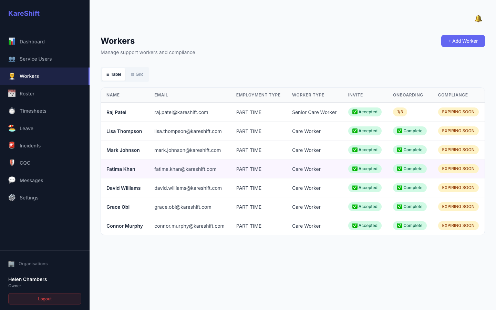Click the Service Users people icon
Image resolution: width=496 pixels, height=310 pixels.
pos(12,59)
